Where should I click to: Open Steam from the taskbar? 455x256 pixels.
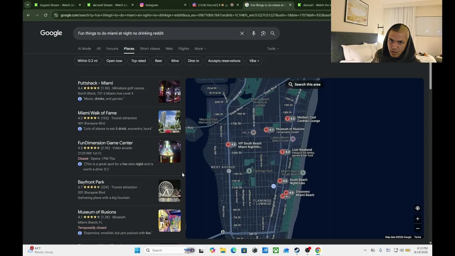click(297, 250)
